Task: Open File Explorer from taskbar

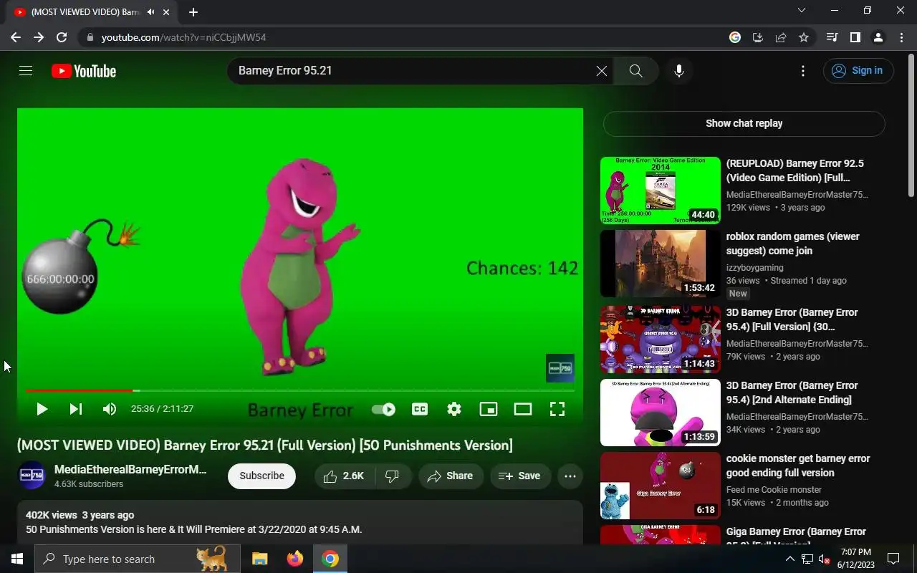Action: click(x=259, y=559)
